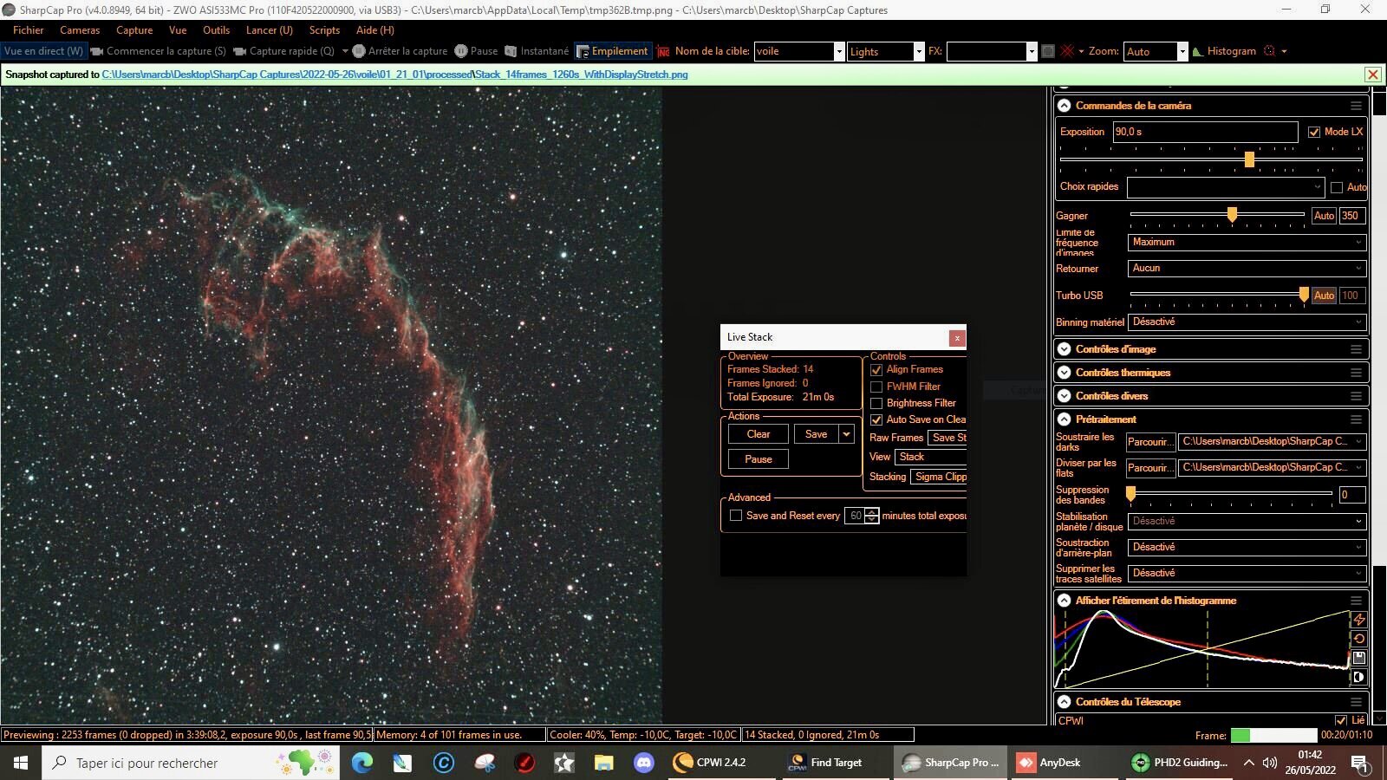Click the reset stretch circular-arrow icon

point(1358,639)
